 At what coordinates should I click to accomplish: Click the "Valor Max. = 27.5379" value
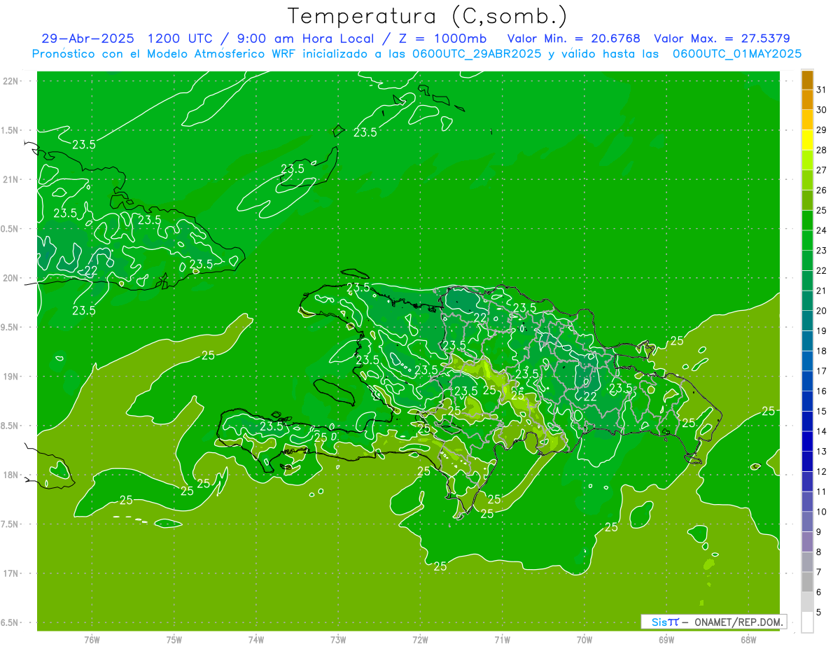tap(722, 39)
